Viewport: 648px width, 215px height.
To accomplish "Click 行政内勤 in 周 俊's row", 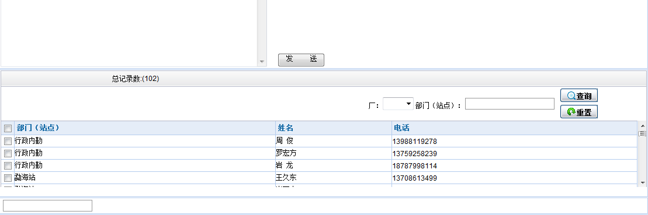I will pyautogui.click(x=28, y=141).
